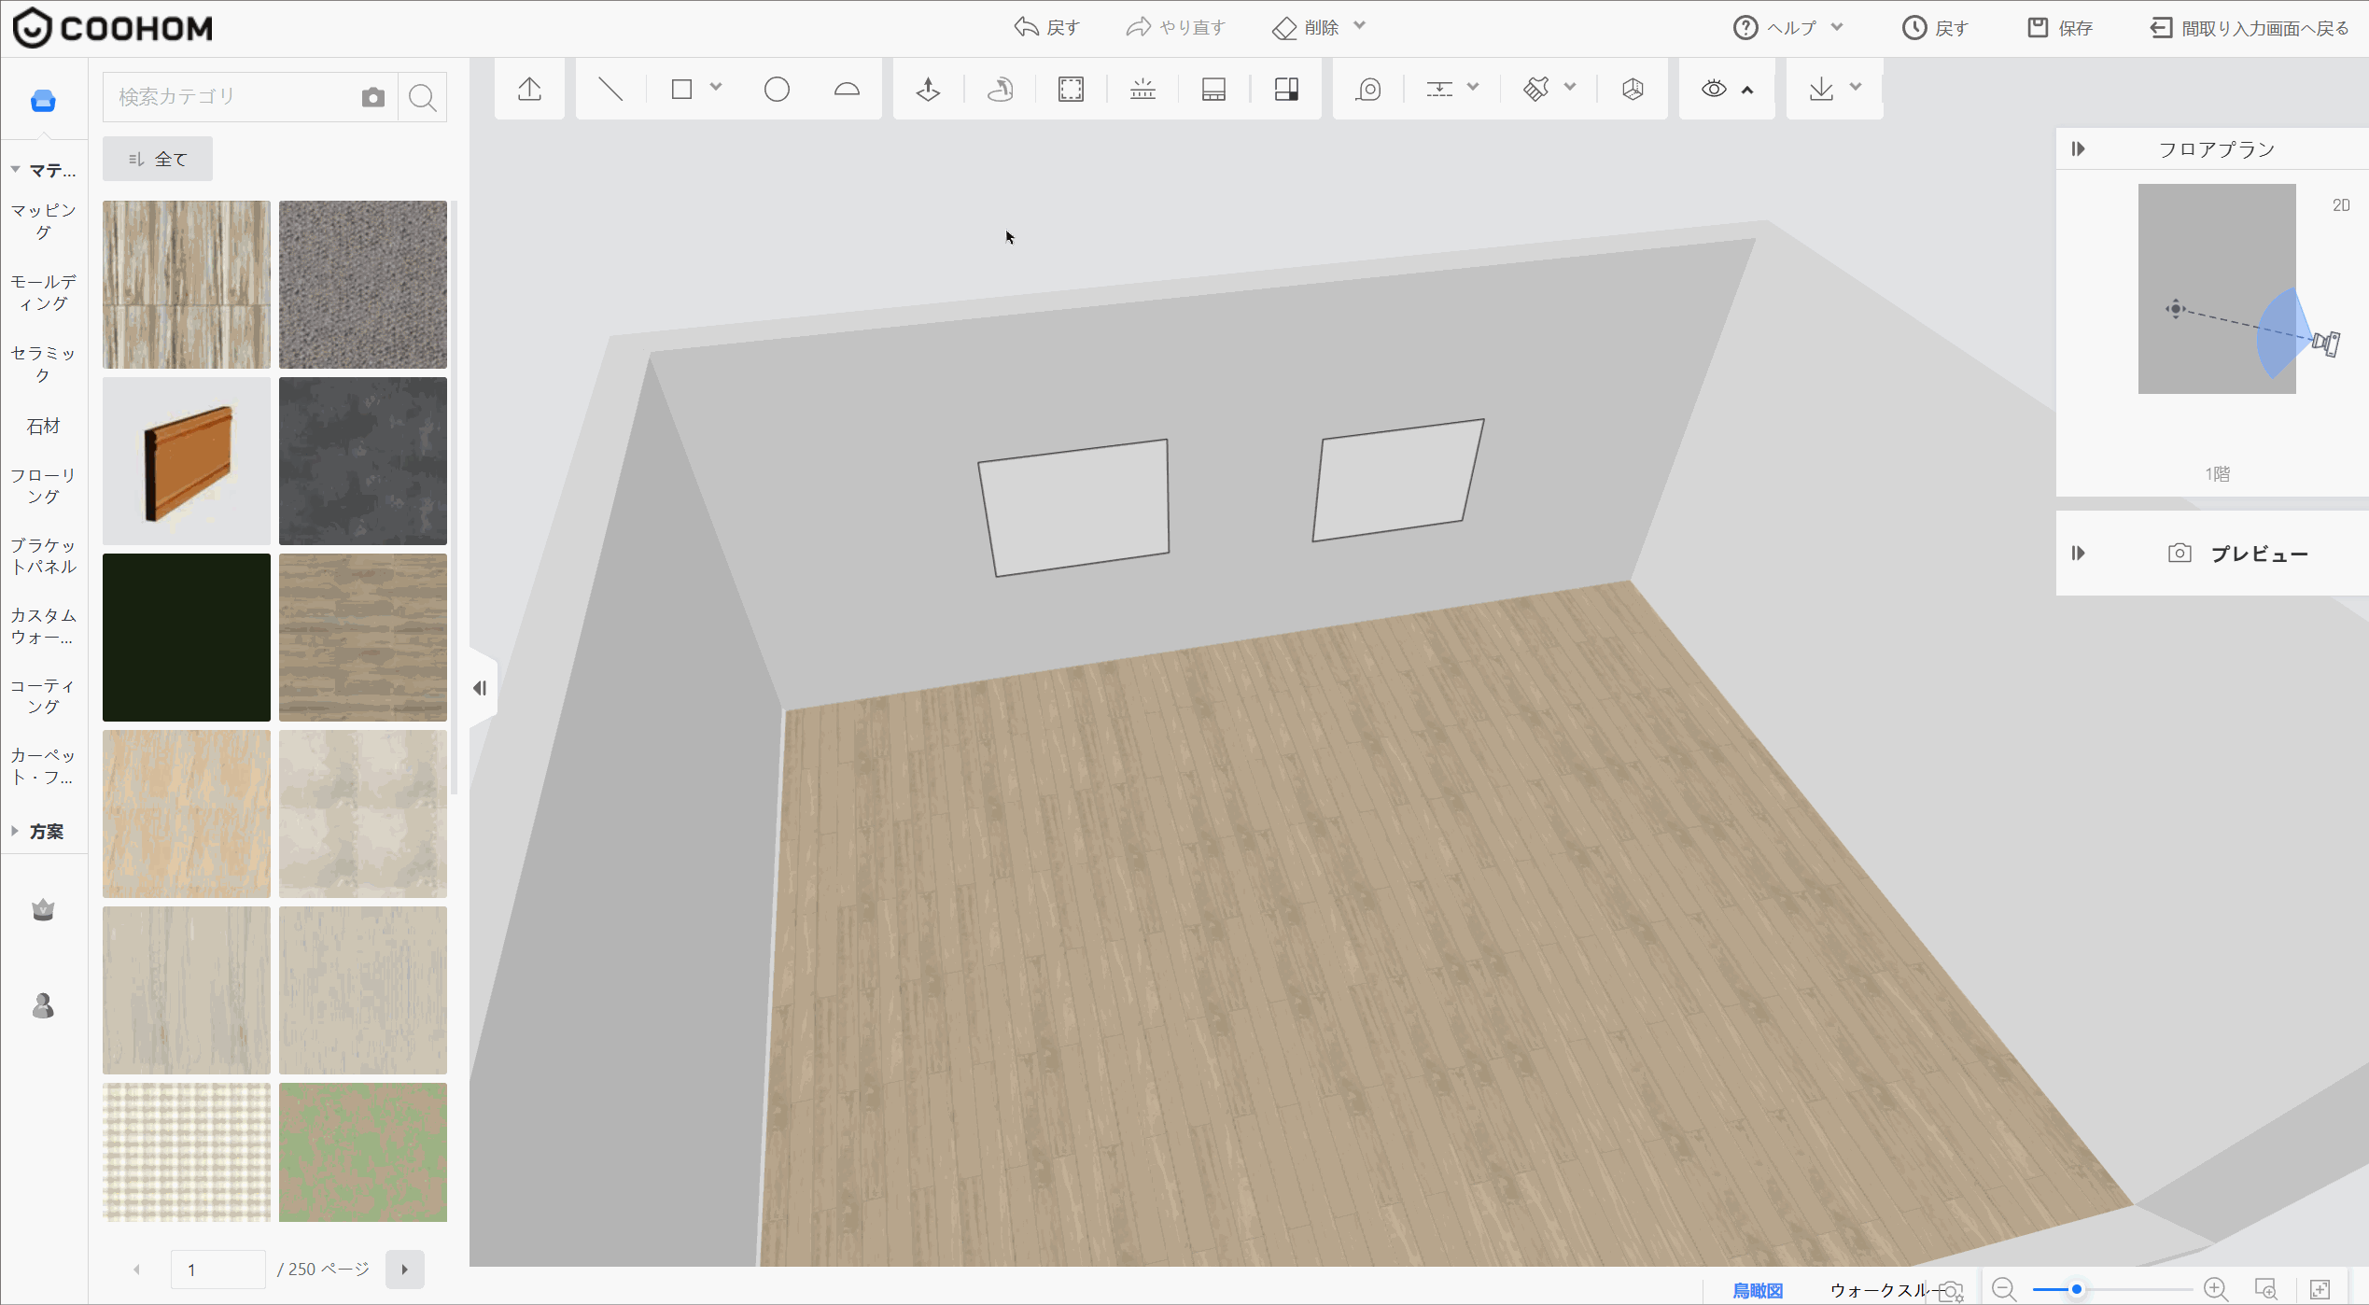Switch to 鳥瞰図 bird's-eye view tab

1758,1290
